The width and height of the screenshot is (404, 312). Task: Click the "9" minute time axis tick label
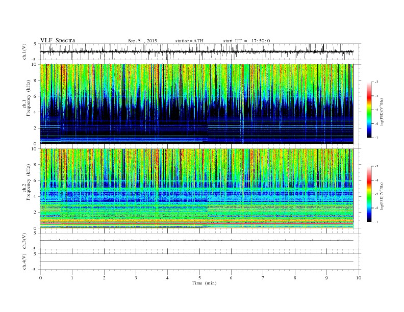tap(326, 278)
